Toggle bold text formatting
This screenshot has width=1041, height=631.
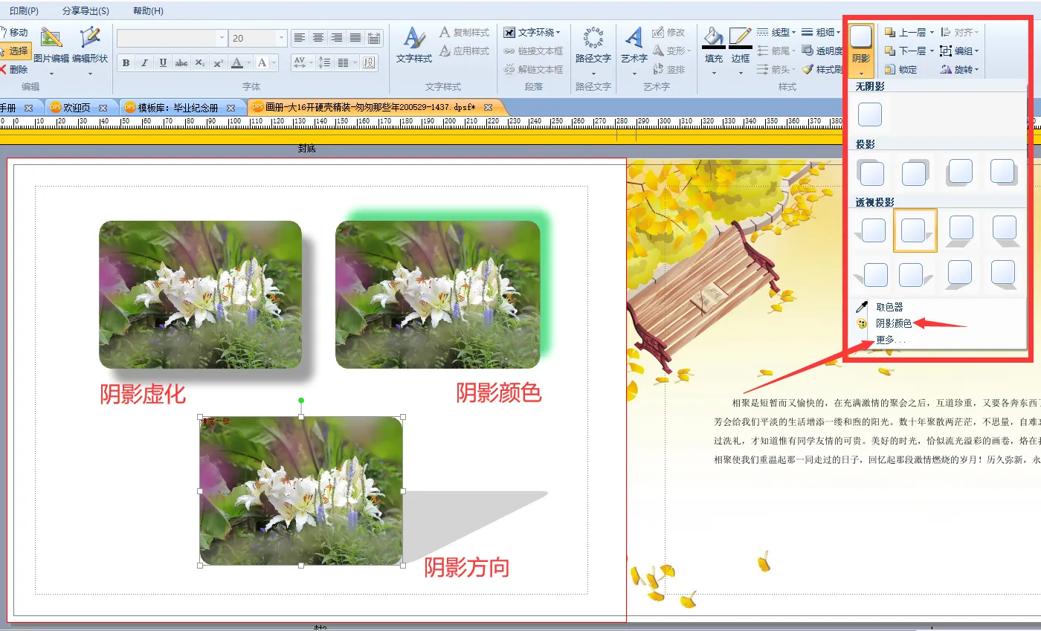tap(126, 63)
